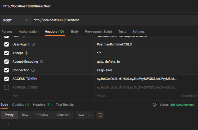Screen dimensions: 198x130
Task: Uncheck the Accept header checkbox
Action: pyautogui.click(x=6, y=53)
